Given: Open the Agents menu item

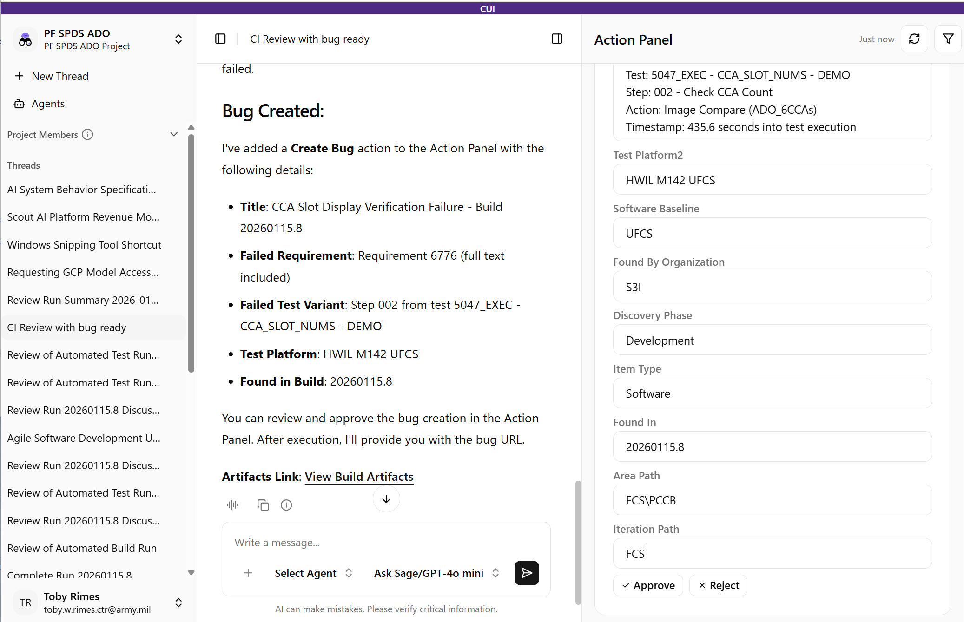Looking at the screenshot, I should (48, 104).
